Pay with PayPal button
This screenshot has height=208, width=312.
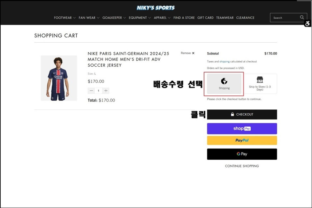tap(242, 140)
